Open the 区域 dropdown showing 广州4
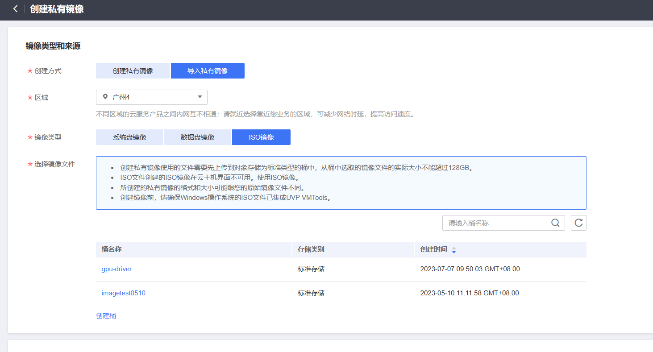 click(151, 97)
